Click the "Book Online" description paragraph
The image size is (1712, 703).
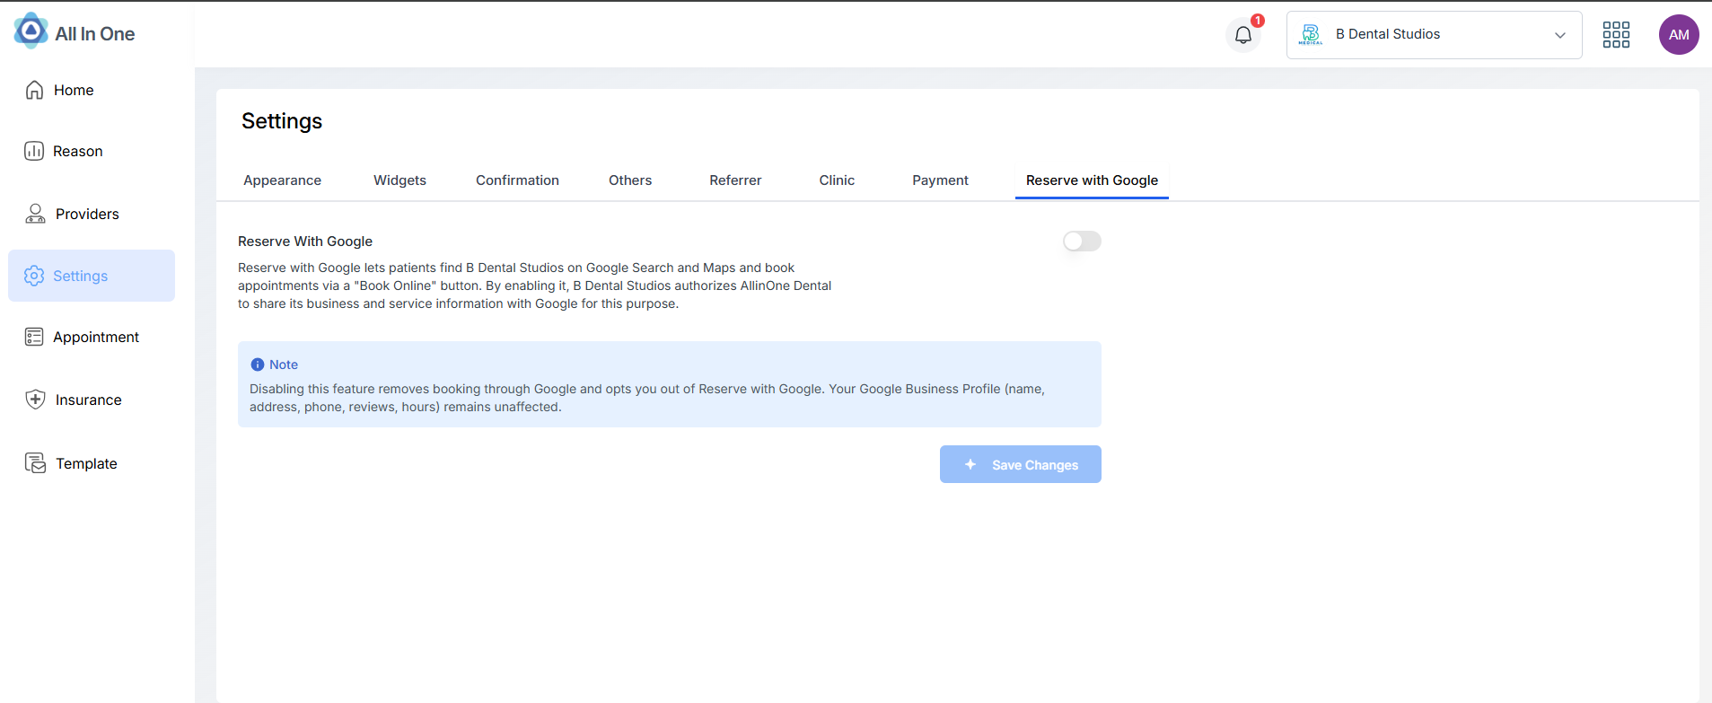(535, 286)
